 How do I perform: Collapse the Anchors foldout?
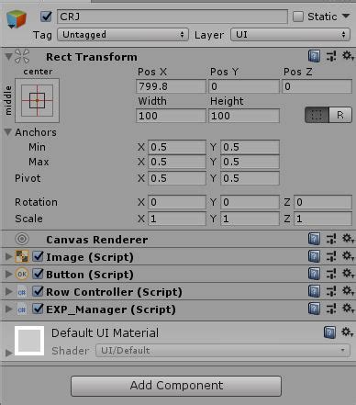coord(8,132)
